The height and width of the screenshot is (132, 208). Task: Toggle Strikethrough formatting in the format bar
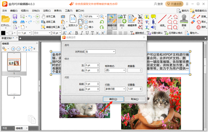(x=92, y=33)
